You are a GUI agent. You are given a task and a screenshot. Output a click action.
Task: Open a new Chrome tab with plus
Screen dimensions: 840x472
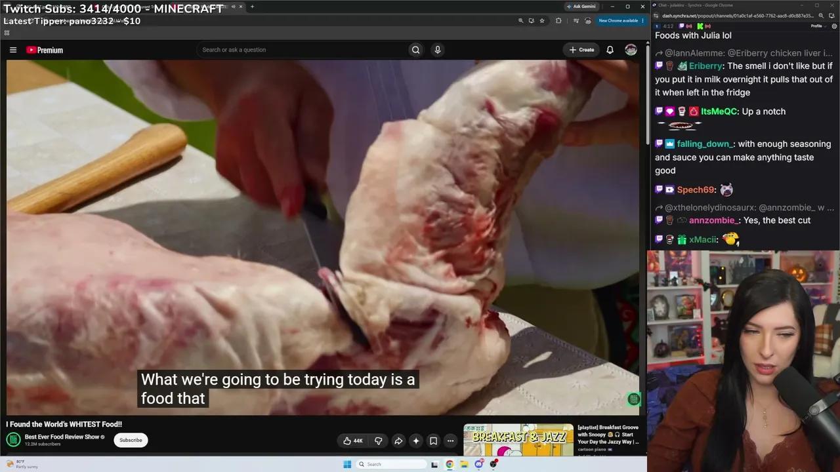(x=252, y=7)
